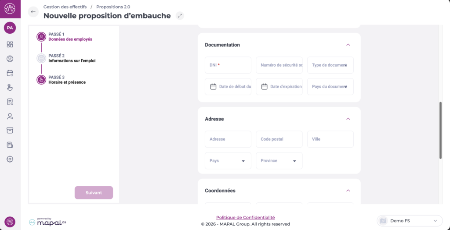Open Politique de Confidentialité link
The image size is (450, 230).
tap(245, 217)
